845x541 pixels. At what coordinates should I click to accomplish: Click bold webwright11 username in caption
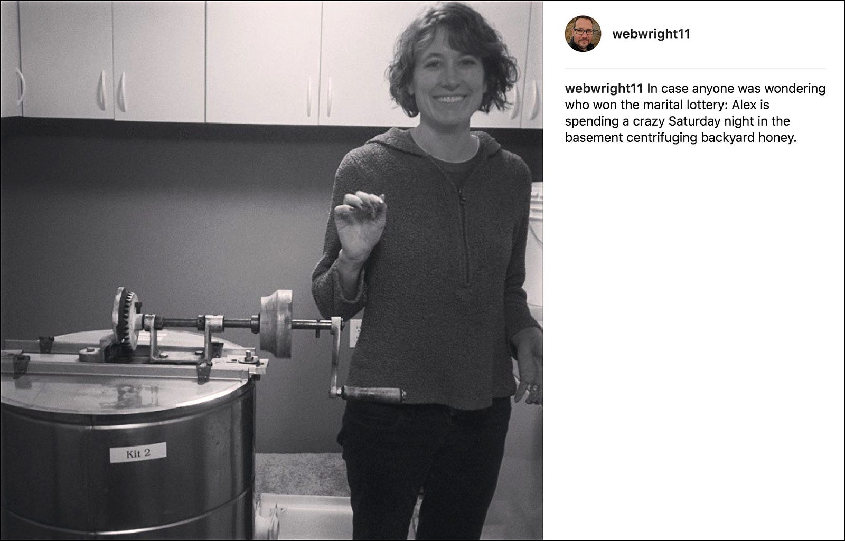coord(604,88)
